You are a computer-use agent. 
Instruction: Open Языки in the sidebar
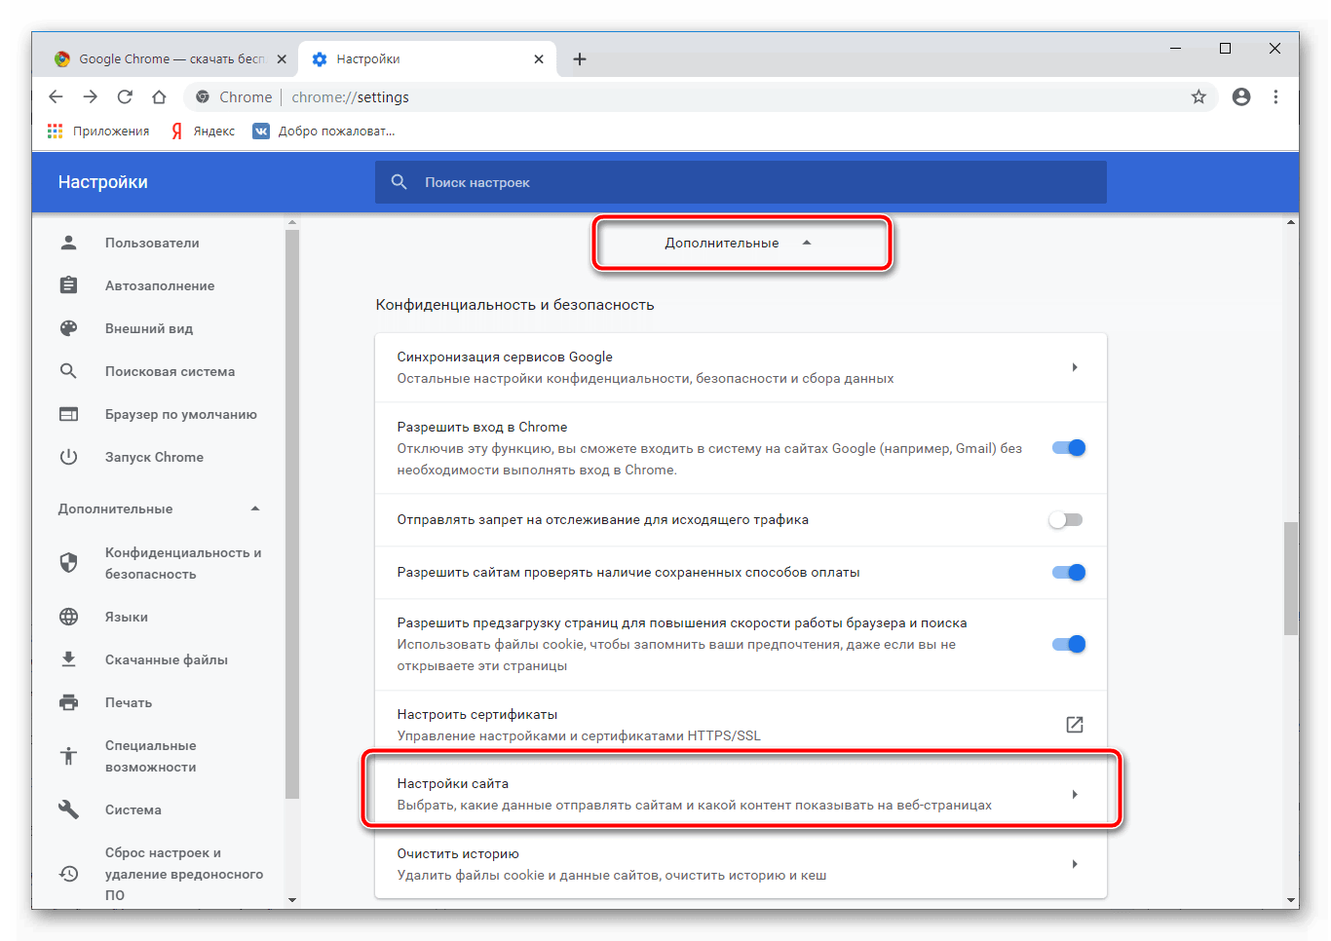coord(127,617)
